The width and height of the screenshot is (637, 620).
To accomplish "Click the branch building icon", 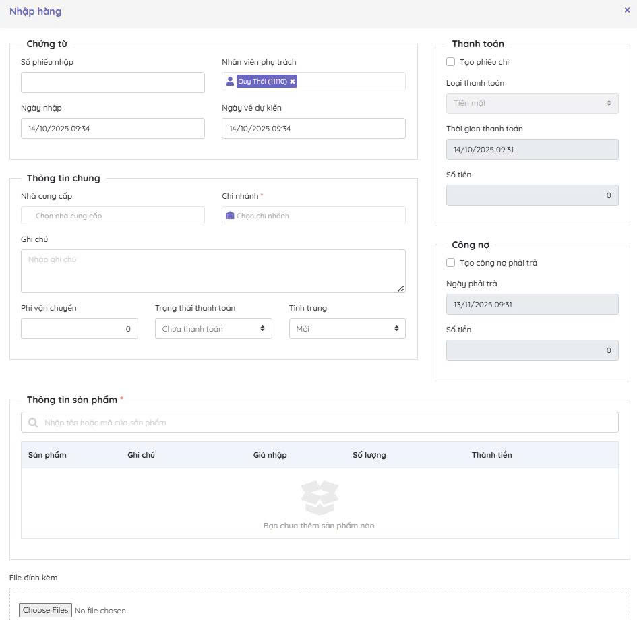I will tap(230, 216).
